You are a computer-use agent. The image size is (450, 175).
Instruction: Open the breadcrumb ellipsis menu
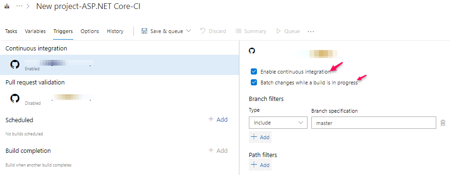[19, 7]
